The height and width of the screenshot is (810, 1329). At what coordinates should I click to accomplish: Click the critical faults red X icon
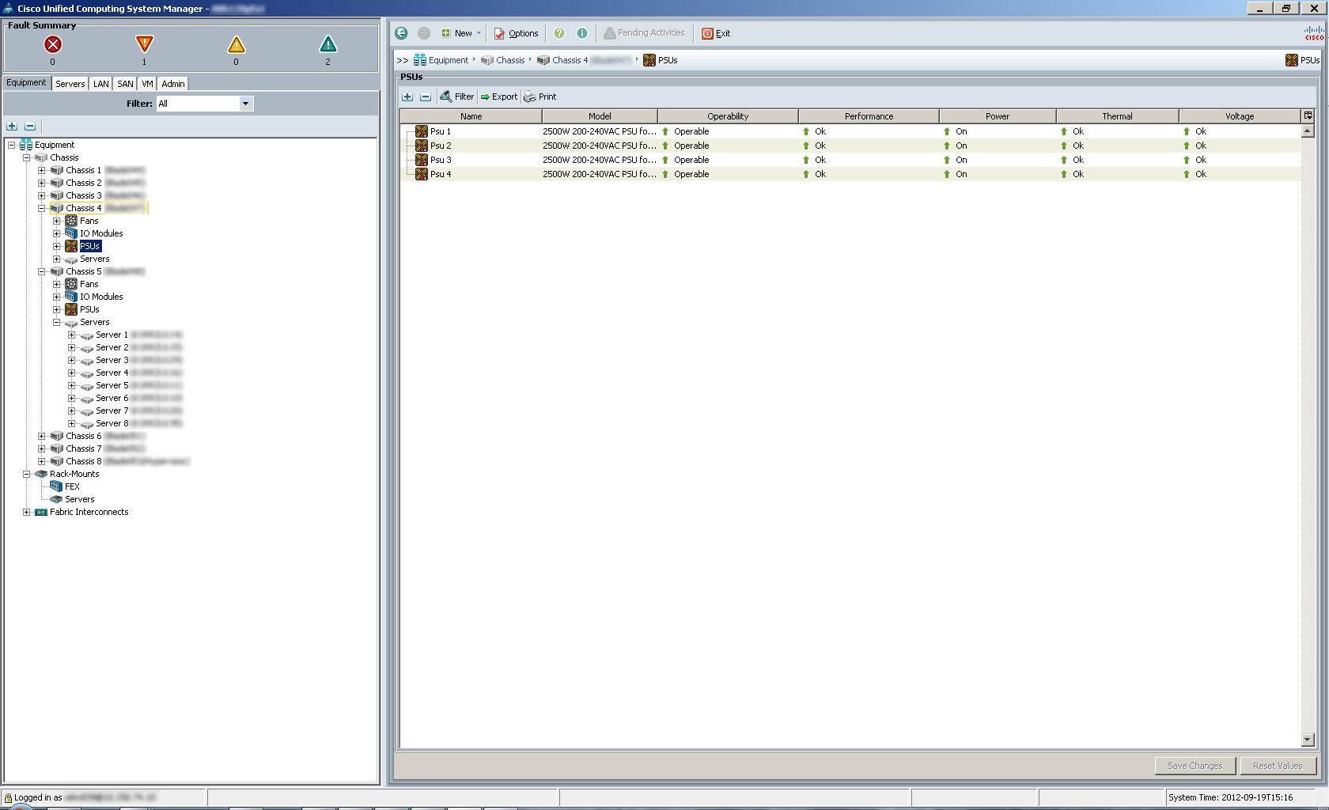coord(53,44)
